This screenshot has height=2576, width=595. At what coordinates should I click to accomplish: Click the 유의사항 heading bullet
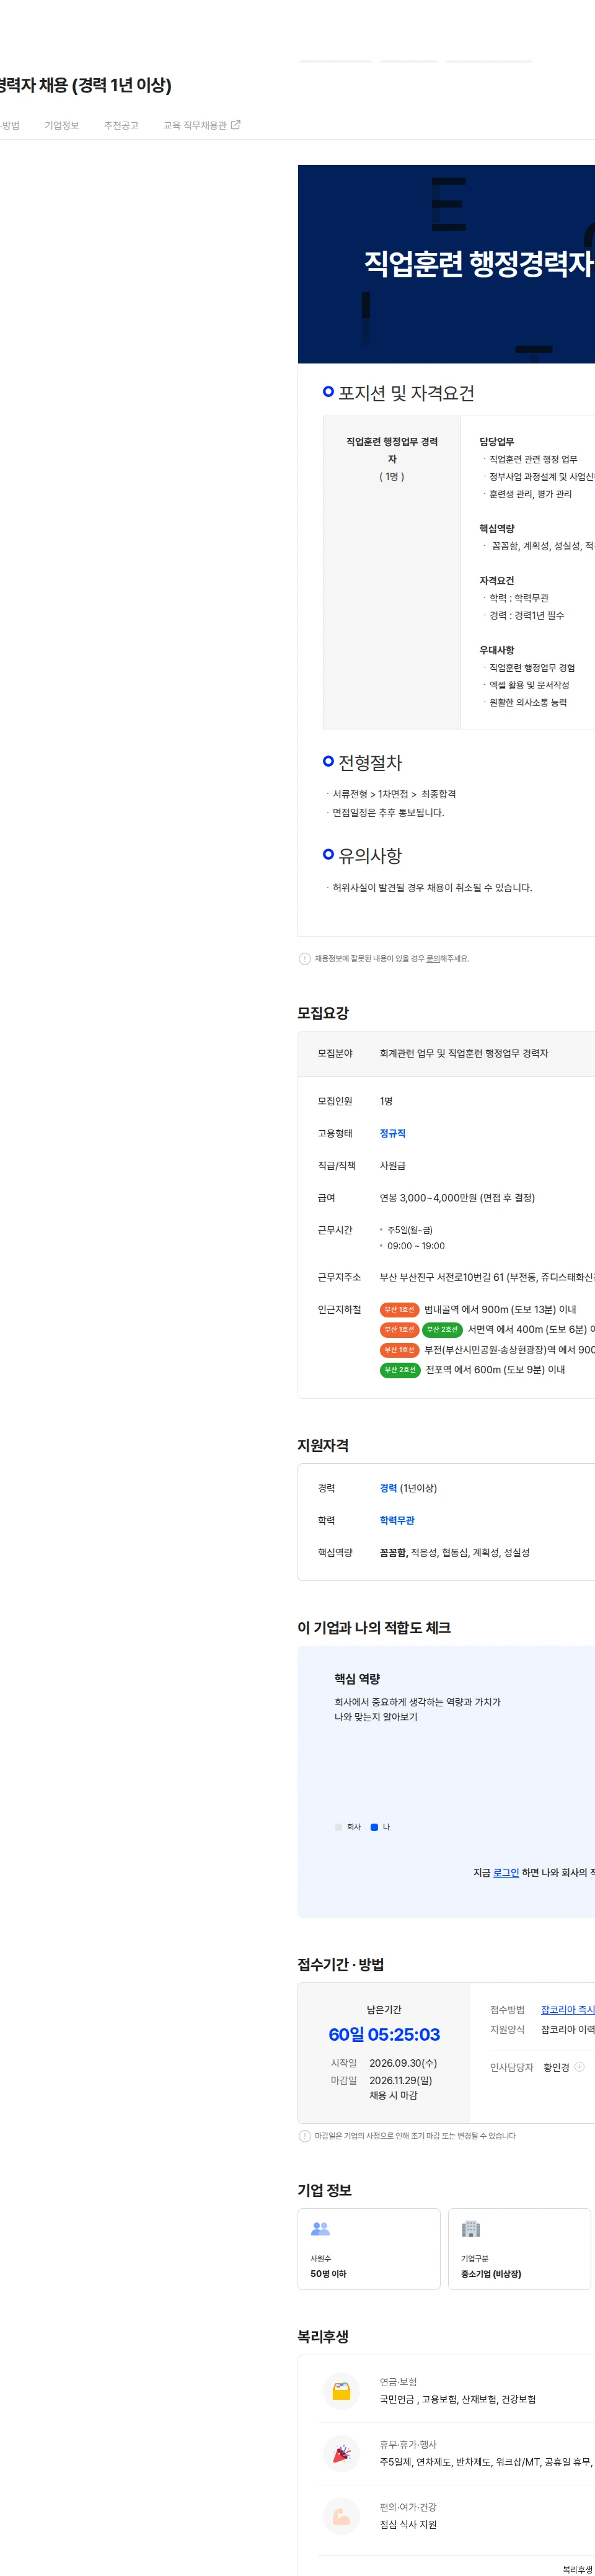click(328, 854)
